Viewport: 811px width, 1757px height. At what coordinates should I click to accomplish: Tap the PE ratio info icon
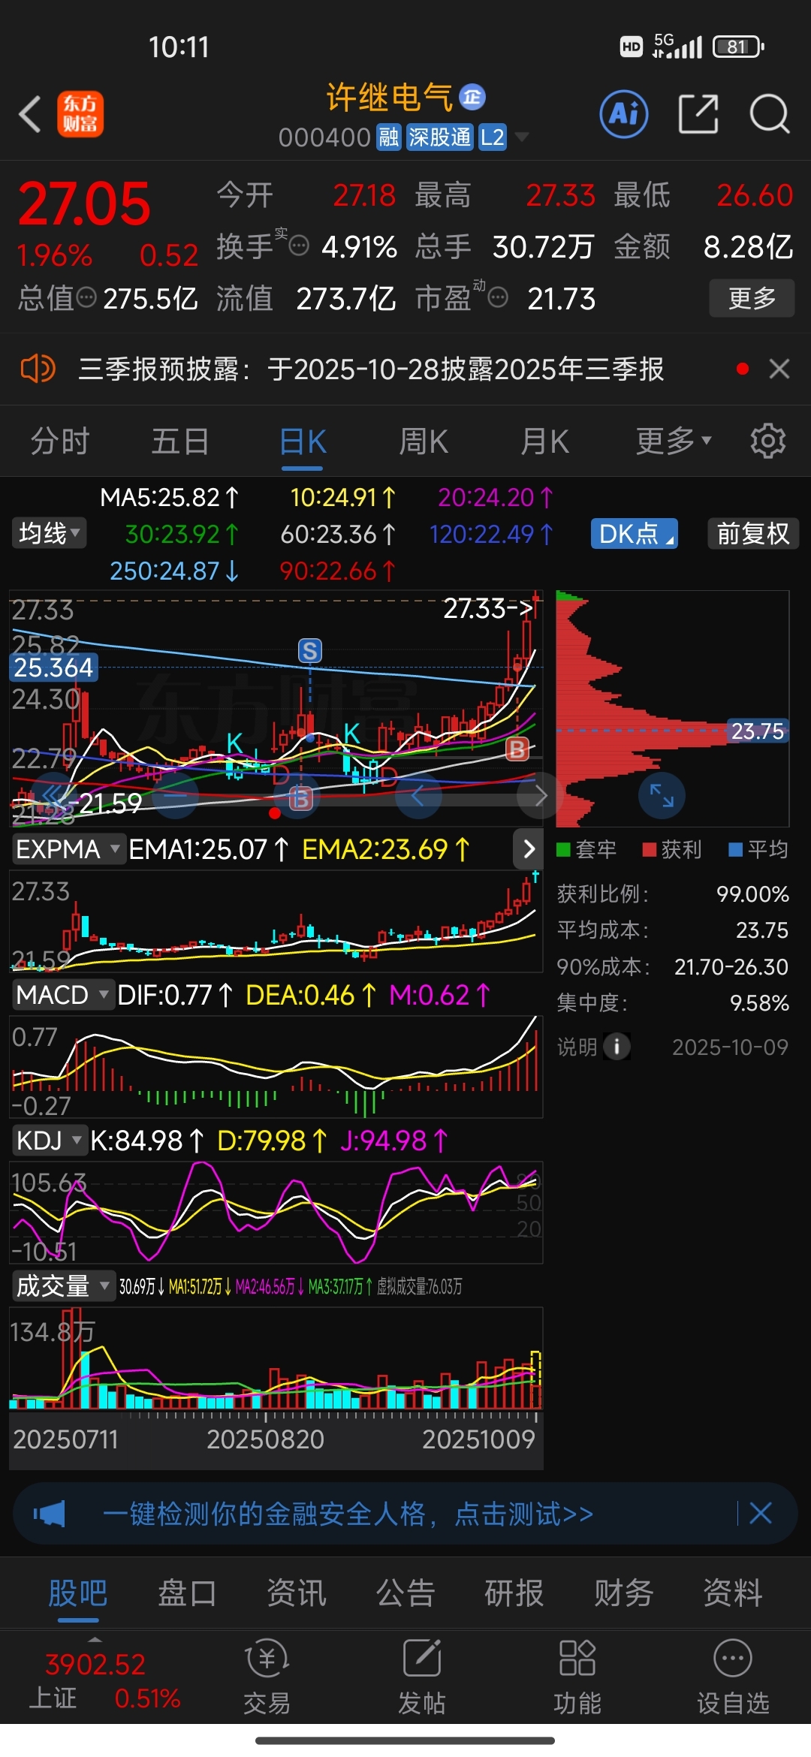coord(498,298)
